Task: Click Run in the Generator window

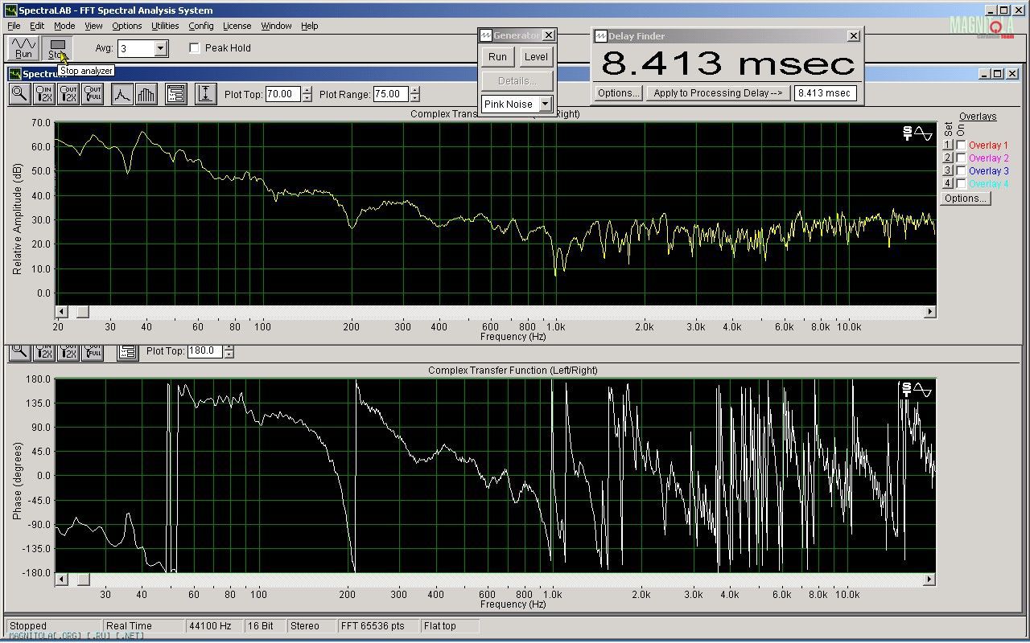Action: point(497,57)
